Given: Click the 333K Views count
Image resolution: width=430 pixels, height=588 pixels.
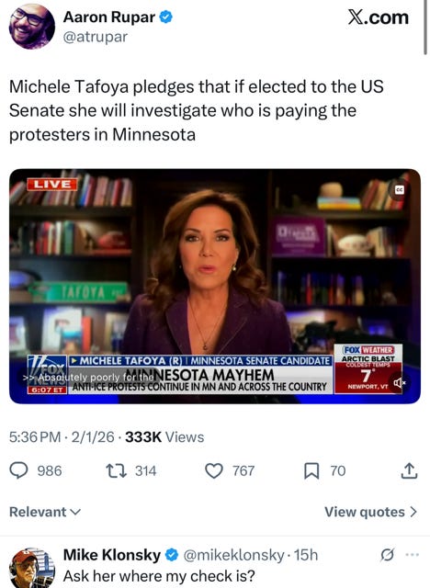Looking at the screenshot, I should (x=164, y=437).
